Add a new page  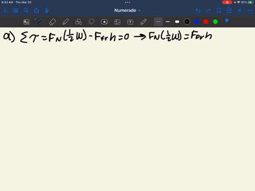[229, 11]
